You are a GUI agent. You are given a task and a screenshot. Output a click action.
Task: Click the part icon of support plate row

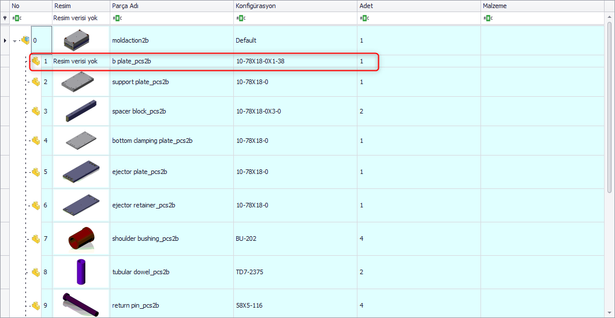(36, 82)
